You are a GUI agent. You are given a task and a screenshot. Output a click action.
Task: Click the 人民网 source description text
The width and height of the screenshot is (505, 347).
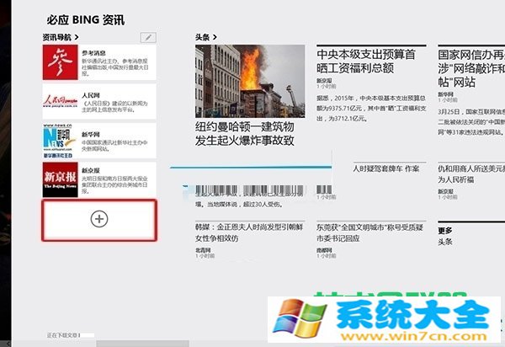114,107
